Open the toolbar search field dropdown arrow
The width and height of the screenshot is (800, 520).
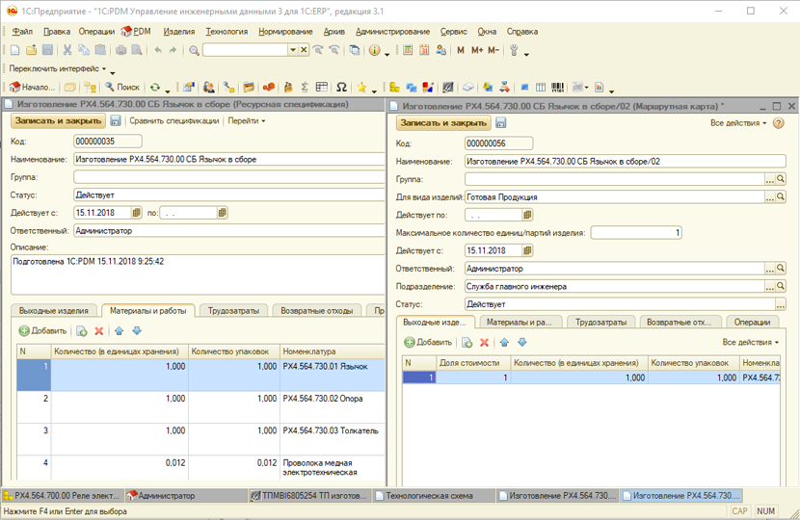[x=293, y=49]
